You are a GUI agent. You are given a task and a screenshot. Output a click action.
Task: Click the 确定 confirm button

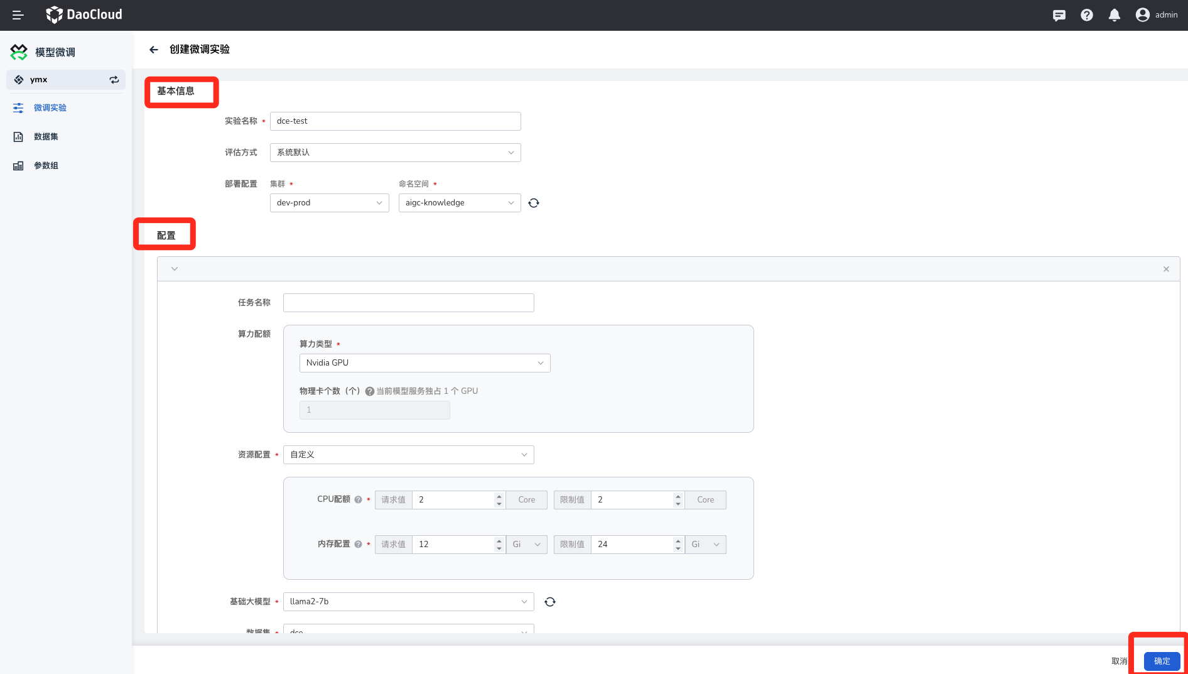click(1162, 661)
